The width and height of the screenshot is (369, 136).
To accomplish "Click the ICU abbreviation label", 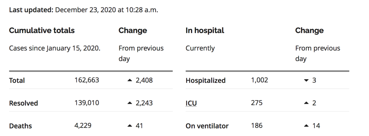I will coord(191,103).
